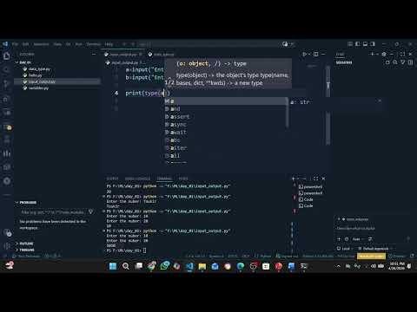Open the Default Approvals dropdown
Screen dimensions: 417x312
click(x=375, y=249)
